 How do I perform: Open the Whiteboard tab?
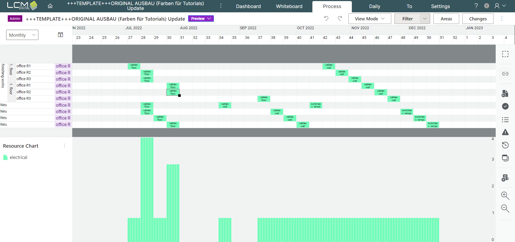click(289, 6)
